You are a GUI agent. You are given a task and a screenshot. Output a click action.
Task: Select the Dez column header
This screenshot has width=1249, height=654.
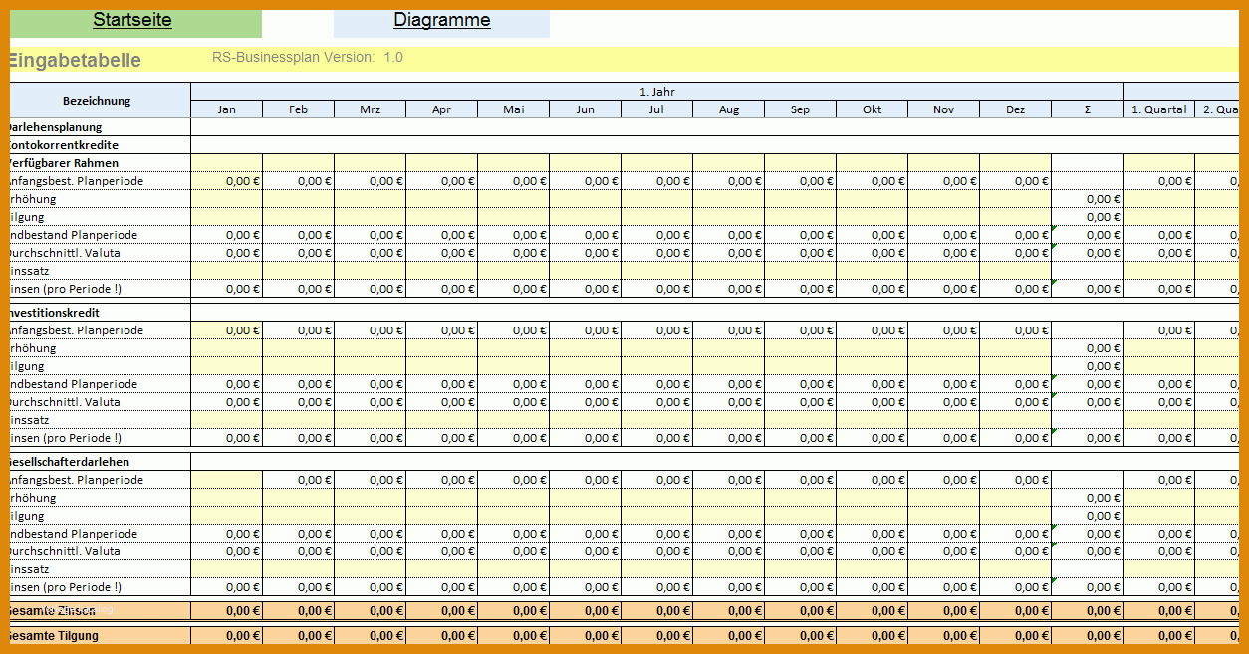coord(1016,109)
